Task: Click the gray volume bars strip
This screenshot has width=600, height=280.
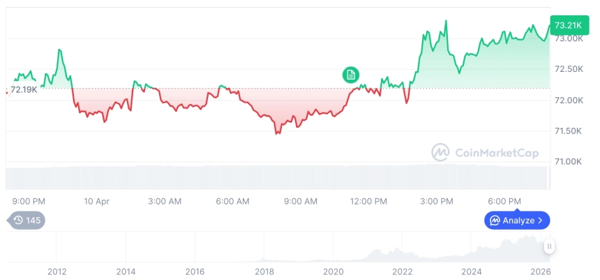Action: pos(279,177)
